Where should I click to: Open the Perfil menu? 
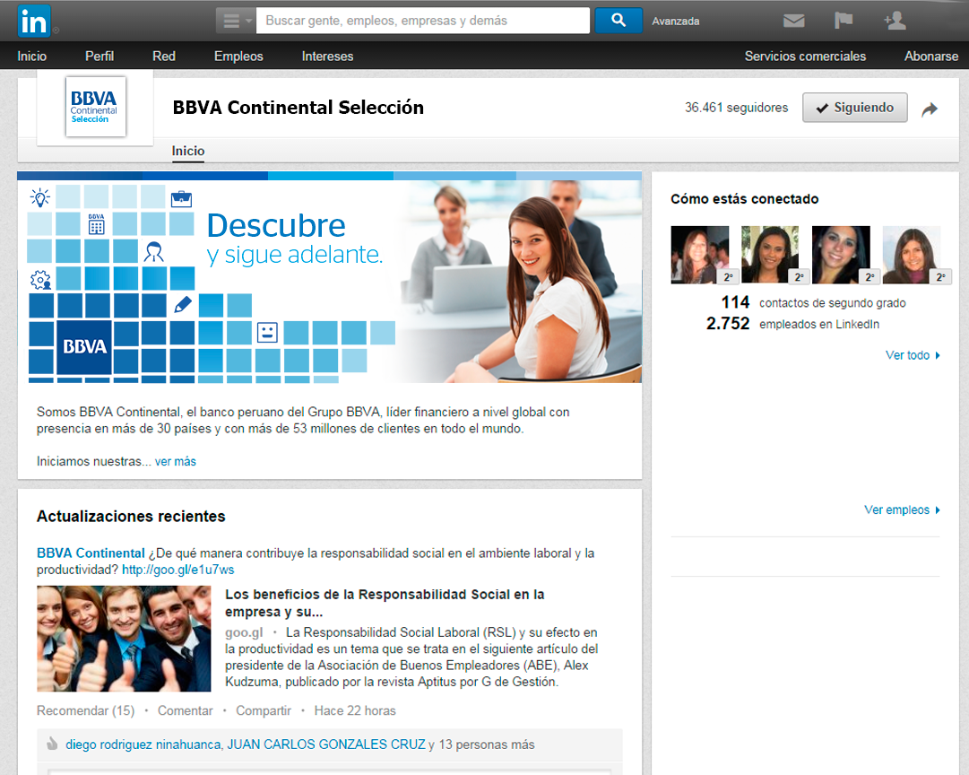[99, 57]
